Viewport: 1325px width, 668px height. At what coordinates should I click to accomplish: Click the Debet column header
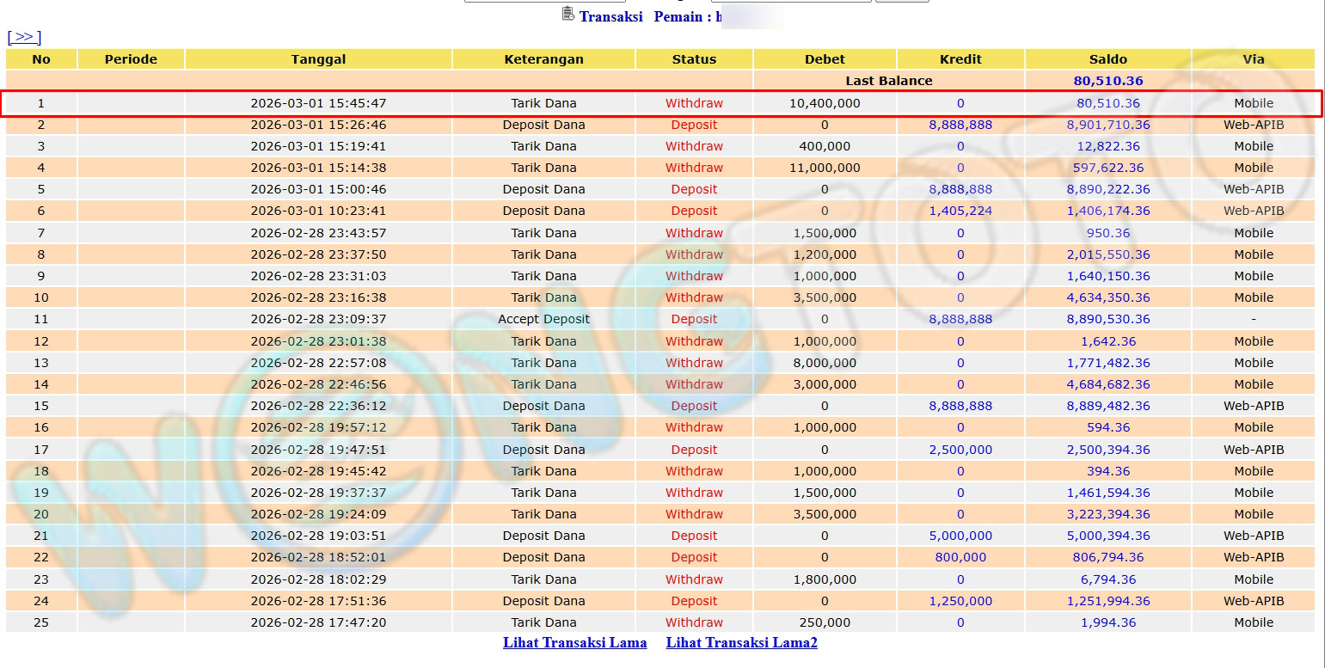click(825, 59)
